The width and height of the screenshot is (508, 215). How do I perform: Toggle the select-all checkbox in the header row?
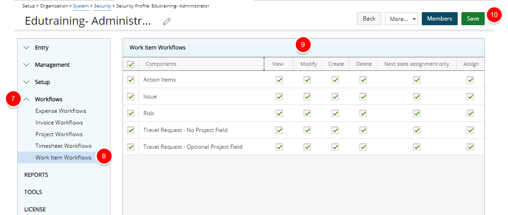131,64
